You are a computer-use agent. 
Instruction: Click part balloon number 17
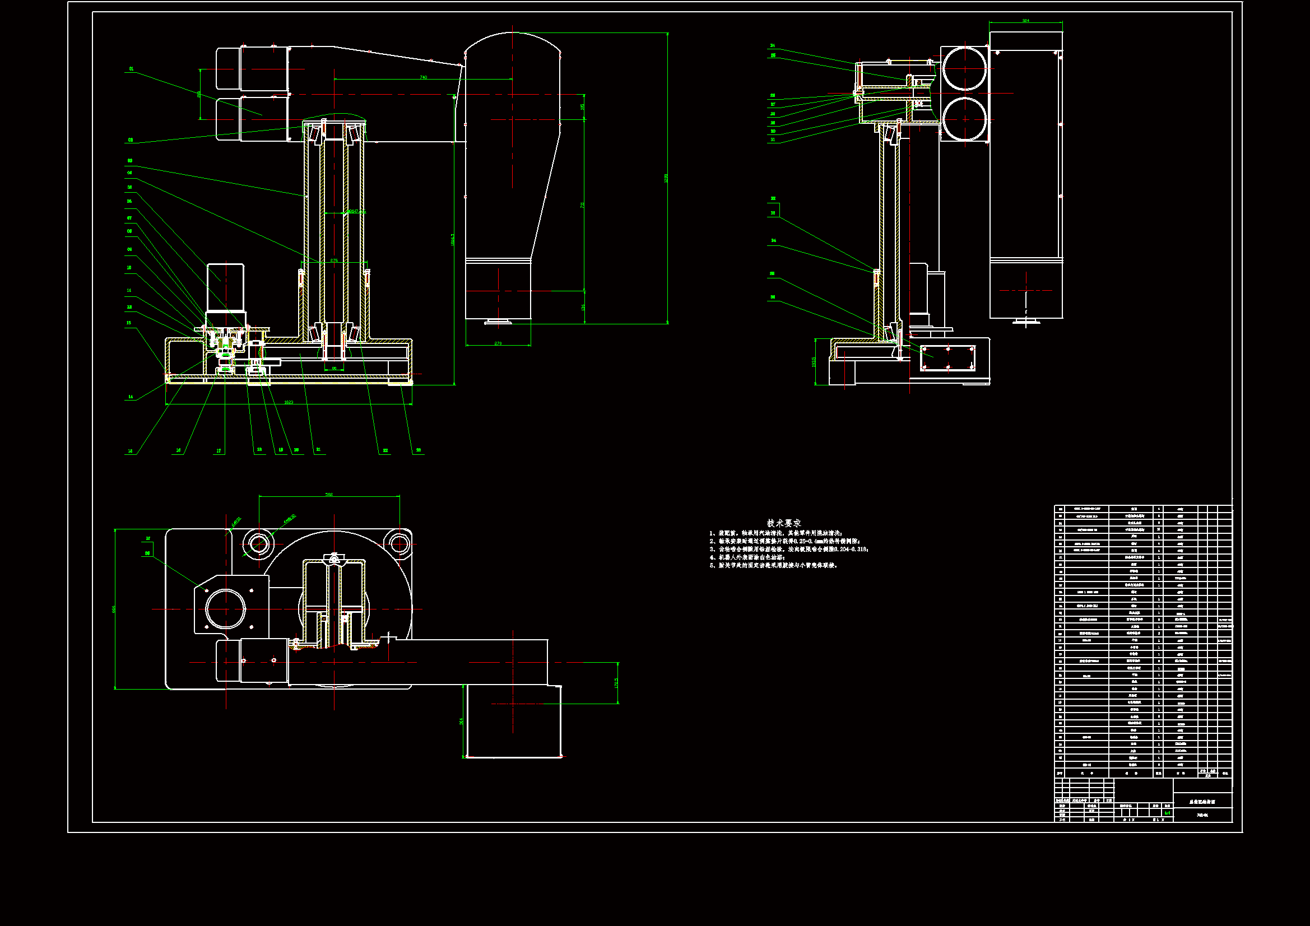219,451
